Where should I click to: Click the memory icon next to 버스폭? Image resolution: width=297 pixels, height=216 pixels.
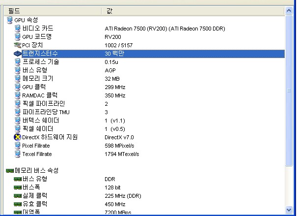[18, 187]
